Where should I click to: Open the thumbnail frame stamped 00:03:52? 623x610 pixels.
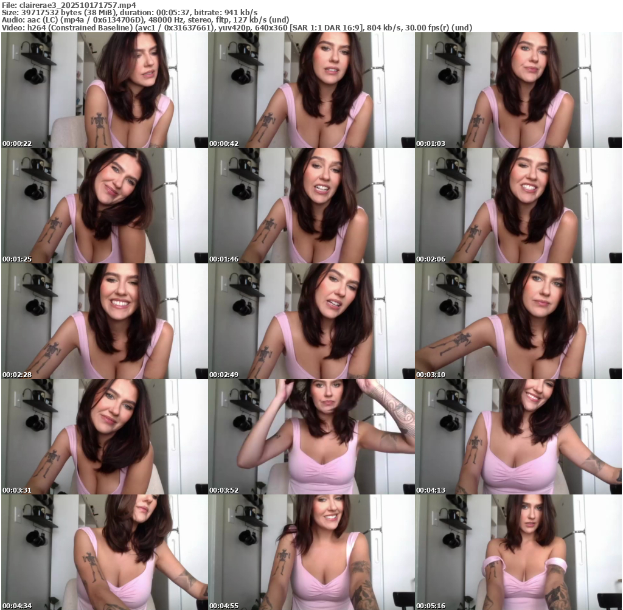311,437
